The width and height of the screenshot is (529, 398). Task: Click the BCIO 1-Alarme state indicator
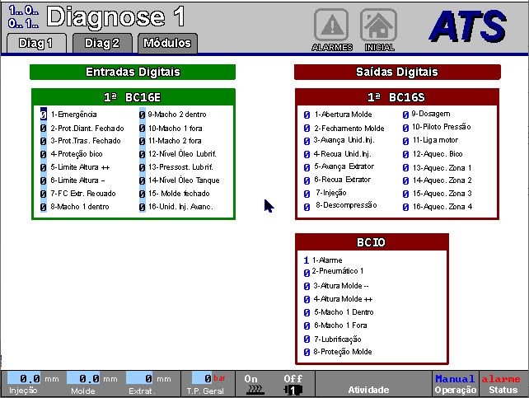307,260
